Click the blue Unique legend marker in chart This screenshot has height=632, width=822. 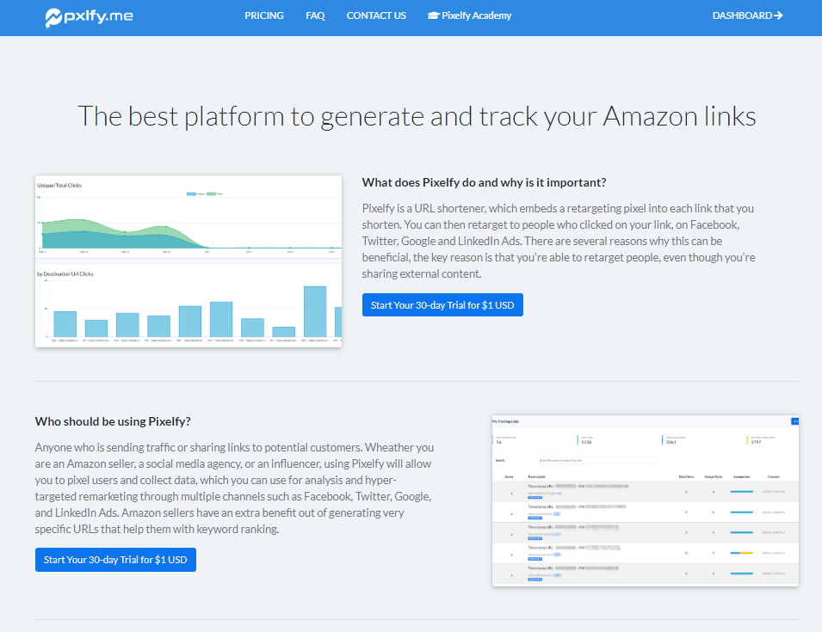tap(192, 194)
